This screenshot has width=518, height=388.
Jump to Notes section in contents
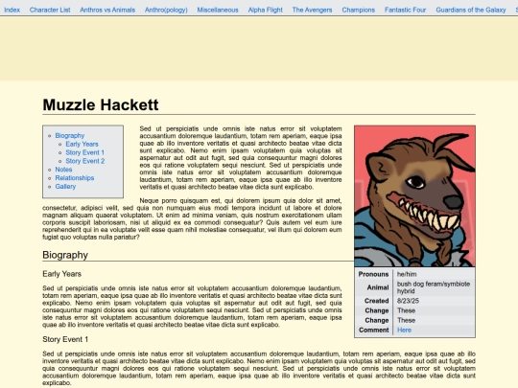click(63, 170)
